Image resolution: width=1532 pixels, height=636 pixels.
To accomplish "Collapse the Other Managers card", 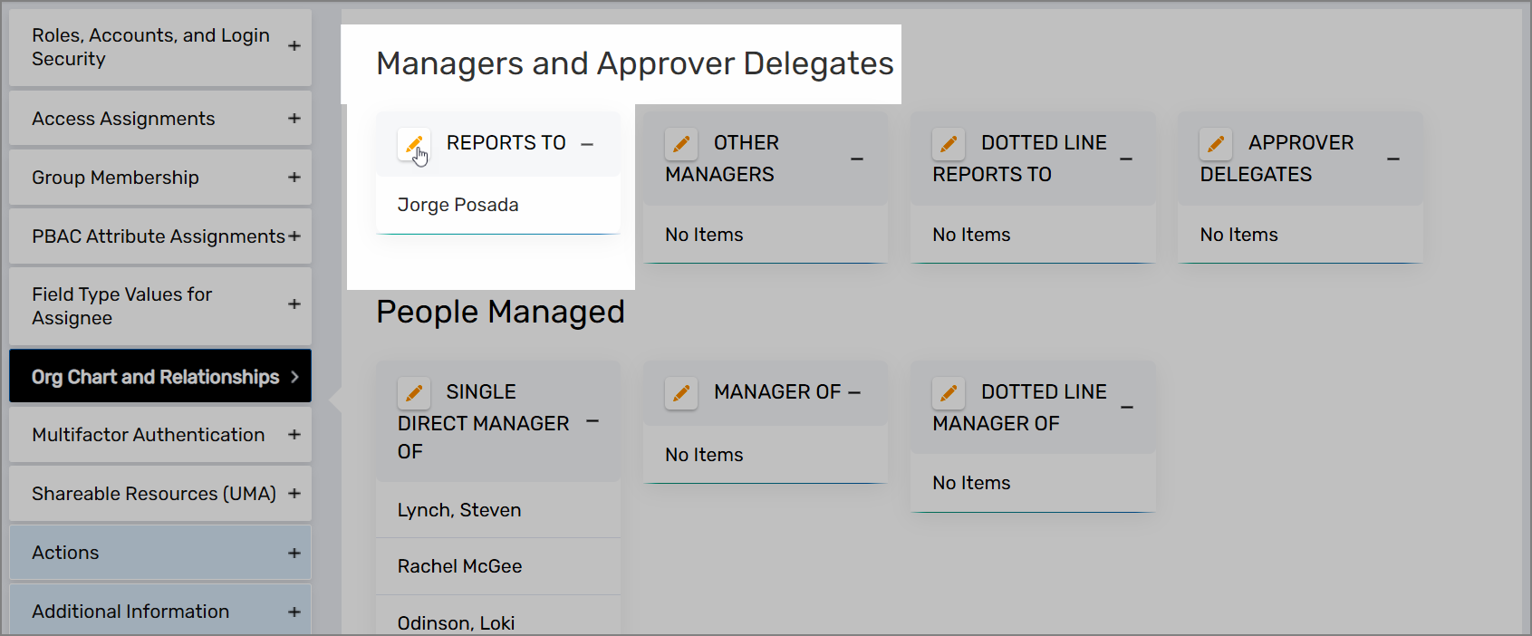I will (x=856, y=159).
